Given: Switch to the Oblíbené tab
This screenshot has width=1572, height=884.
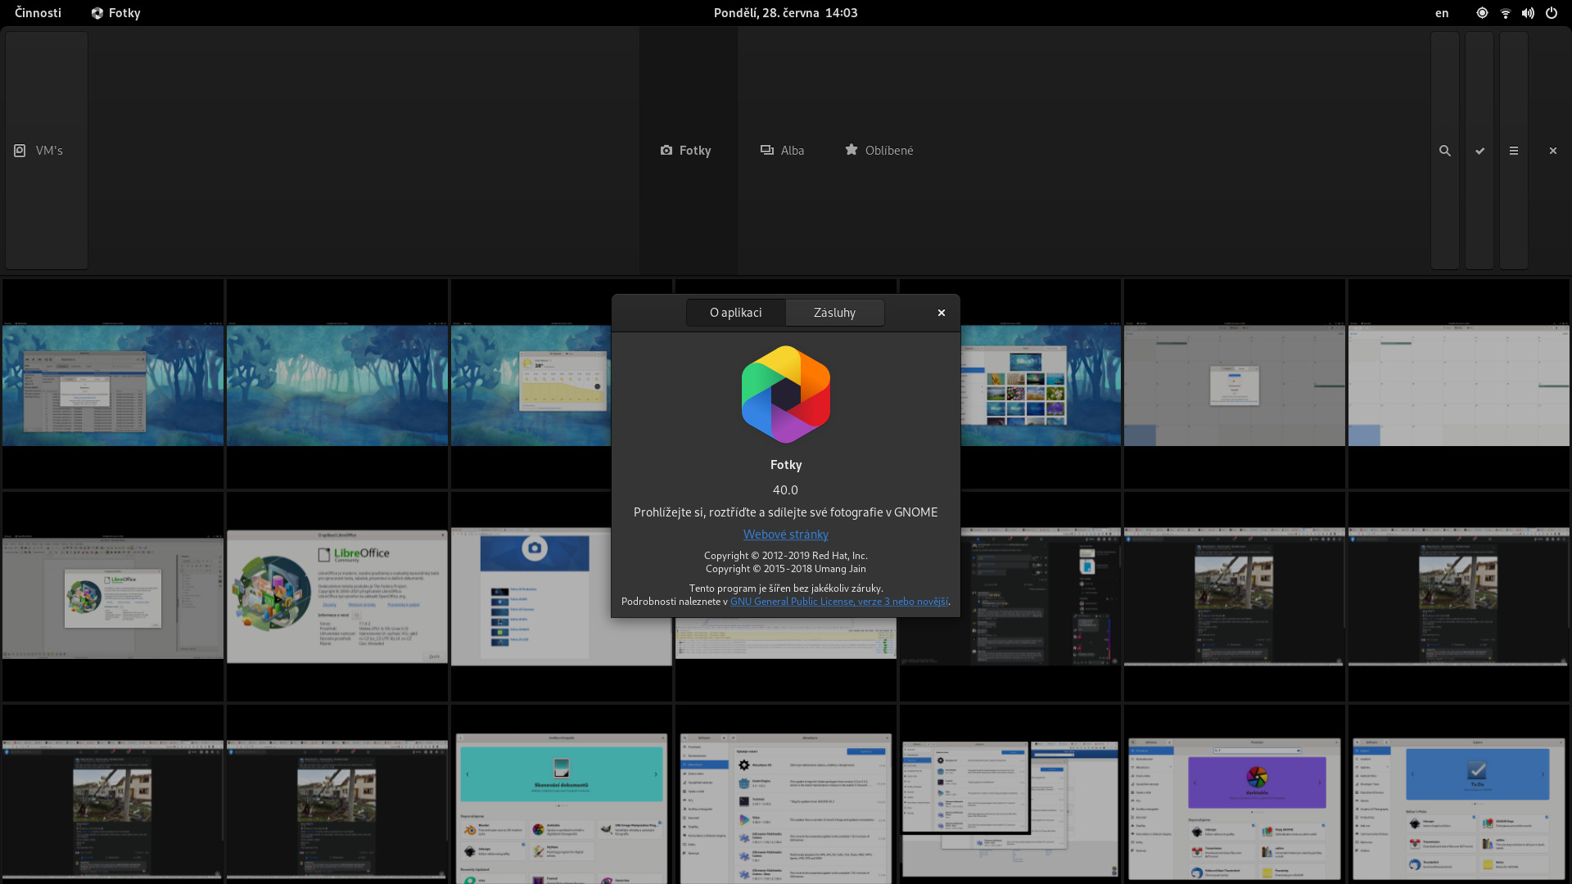Looking at the screenshot, I should pos(879,151).
